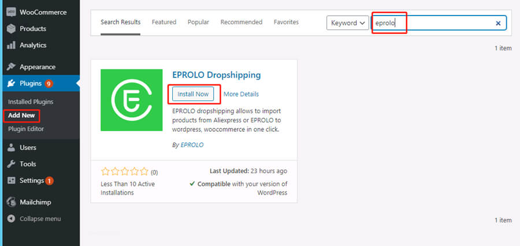The width and height of the screenshot is (520, 246).
Task: Click the empty five-star rating
Action: 124,172
